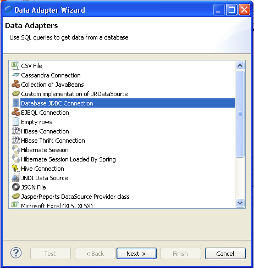The height and width of the screenshot is (268, 254).
Task: Open help via the question mark icon
Action: (16, 253)
